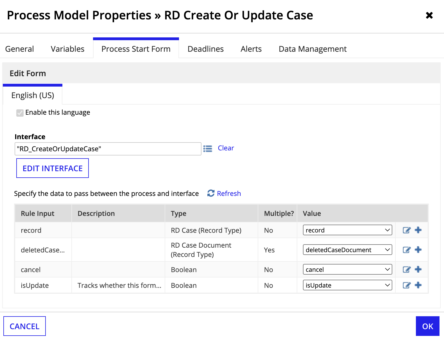Image resolution: width=444 pixels, height=339 pixels.
Task: Open the record value dropdown
Action: click(x=347, y=230)
